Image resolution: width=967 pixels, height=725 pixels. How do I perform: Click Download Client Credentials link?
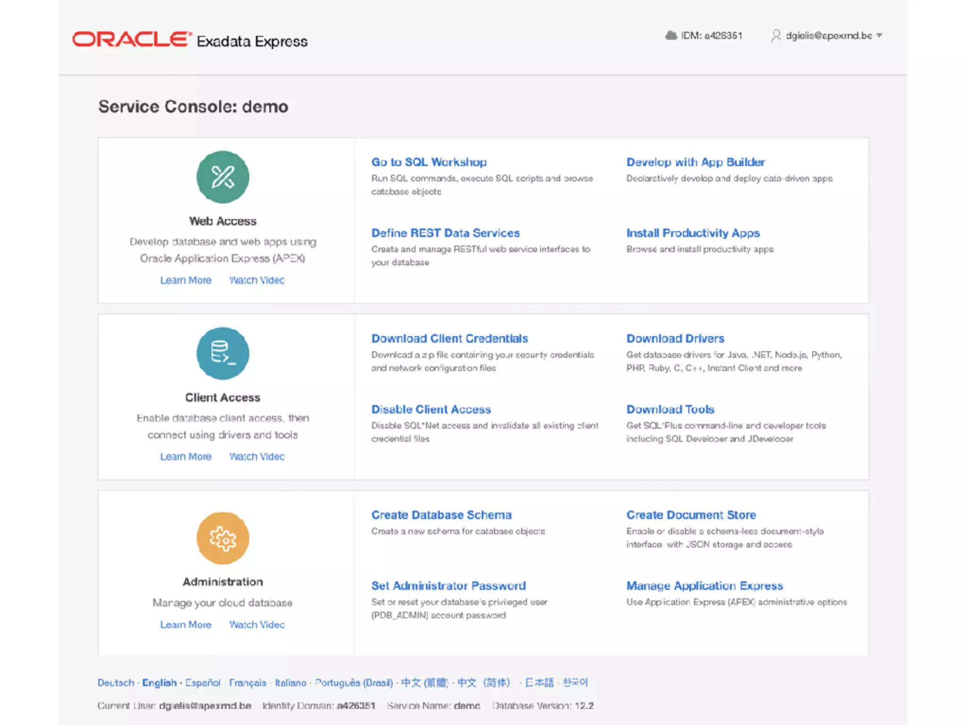point(449,338)
